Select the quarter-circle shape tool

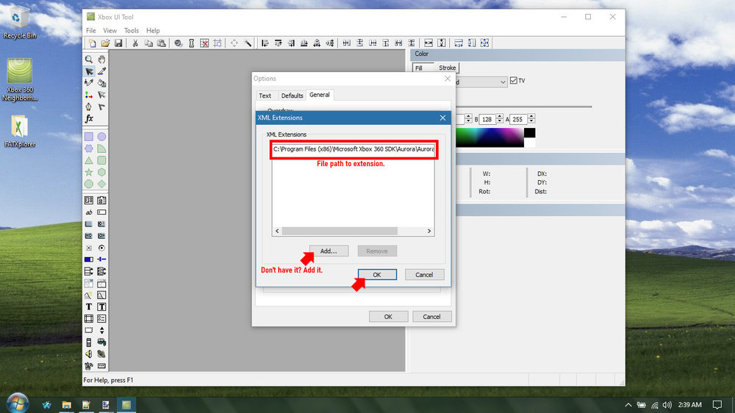101,148
